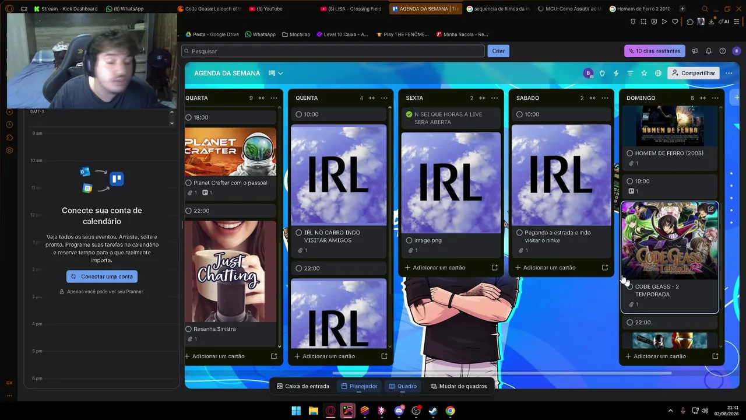This screenshot has width=746, height=420.
Task: Create card from template in QUINTA list
Action: coord(384,356)
